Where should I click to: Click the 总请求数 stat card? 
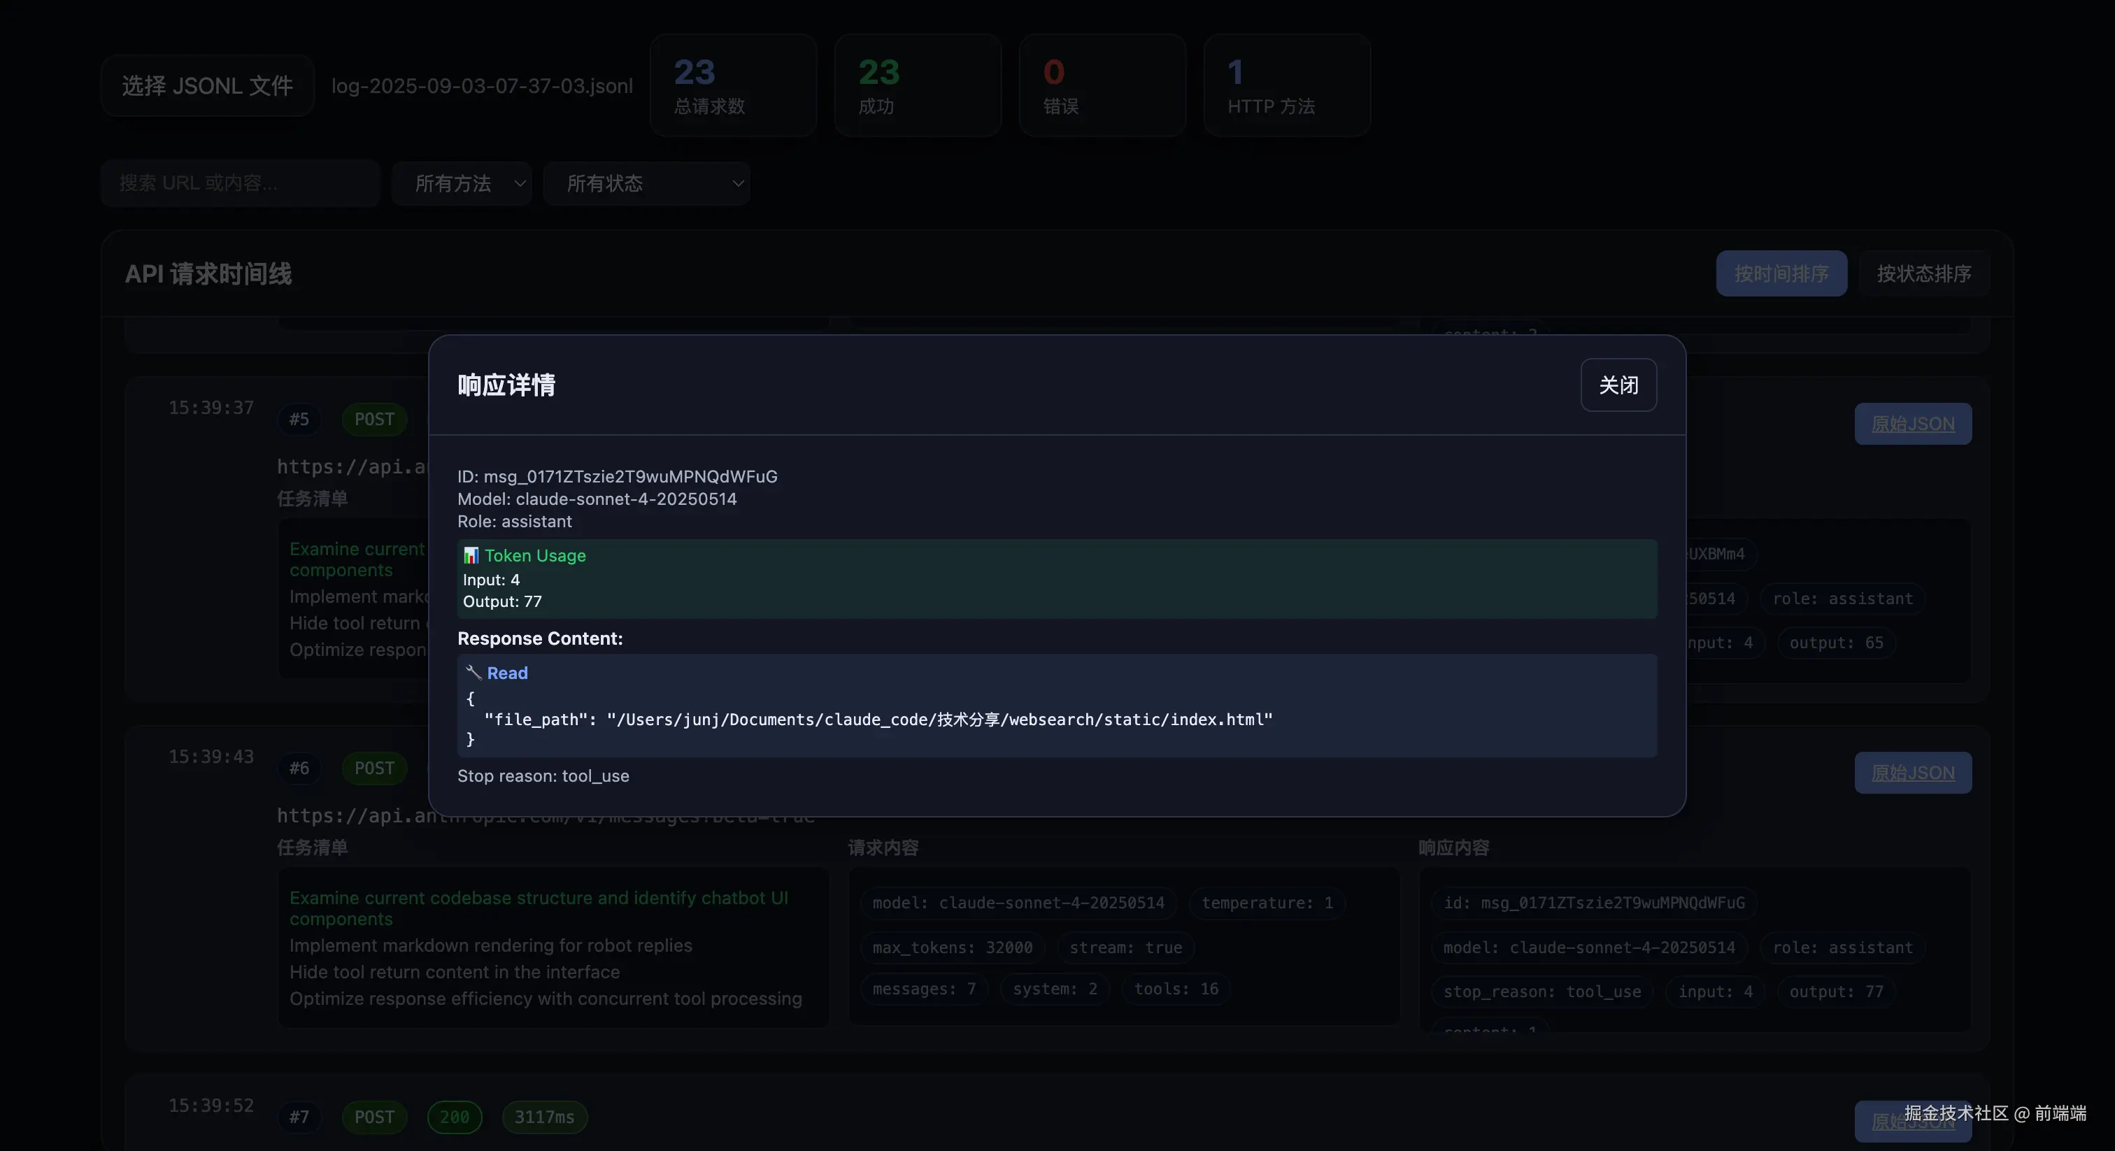pyautogui.click(x=733, y=85)
